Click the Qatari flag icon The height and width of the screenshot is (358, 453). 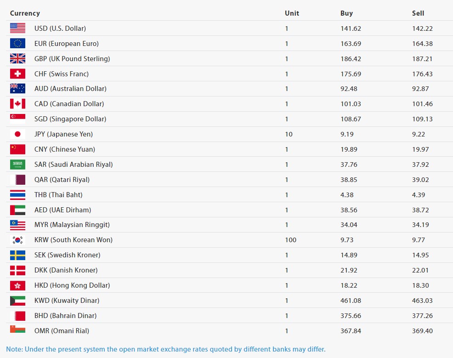(x=17, y=180)
